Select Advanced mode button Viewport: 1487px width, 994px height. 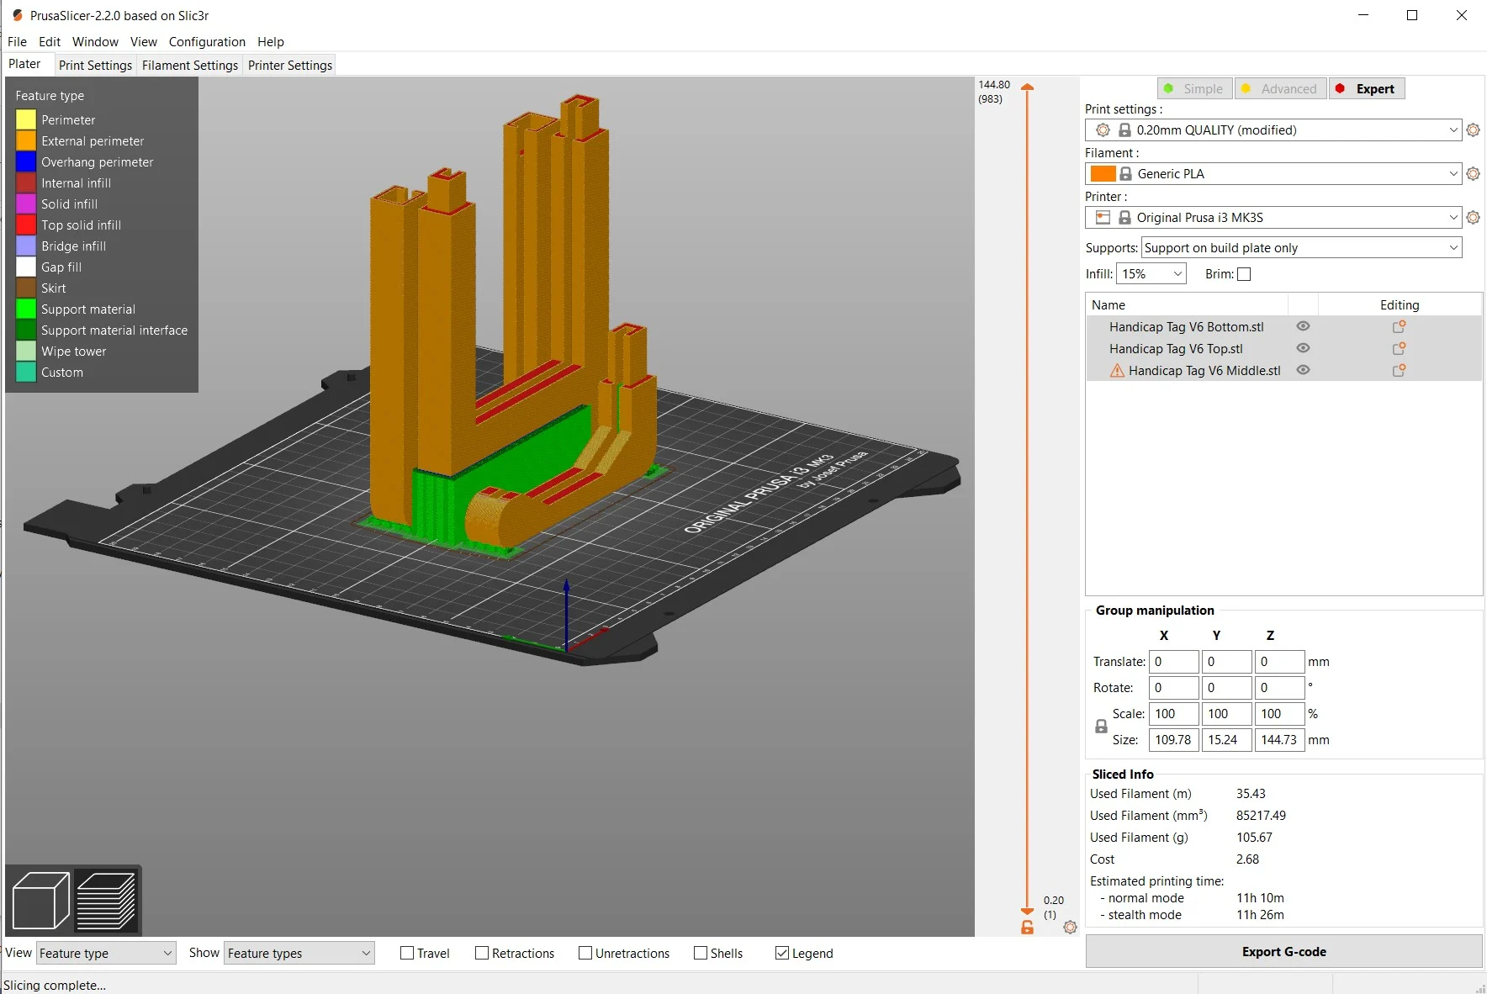1280,89
